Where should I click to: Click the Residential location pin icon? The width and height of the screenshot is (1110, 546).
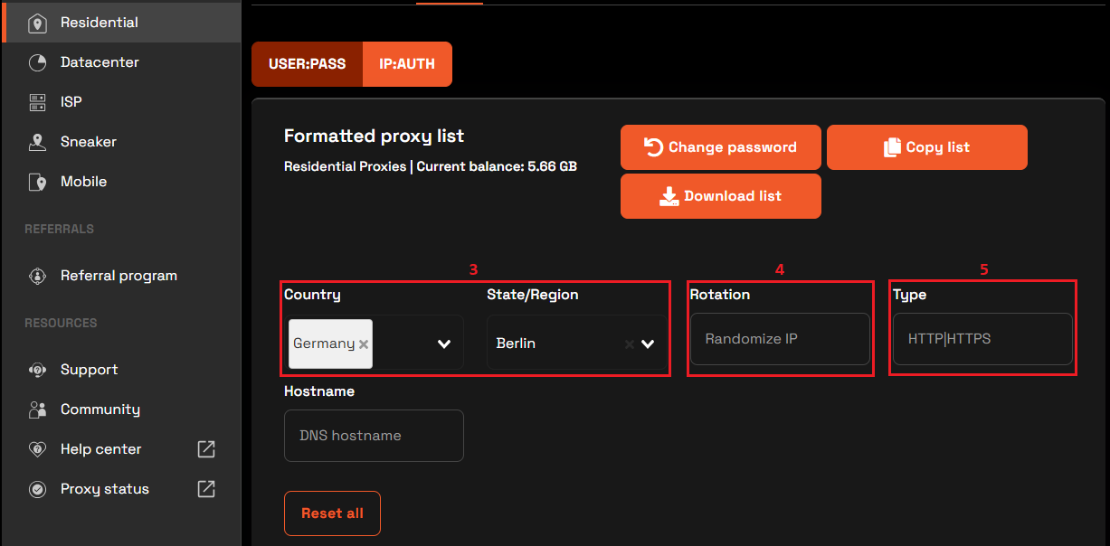pos(37,24)
